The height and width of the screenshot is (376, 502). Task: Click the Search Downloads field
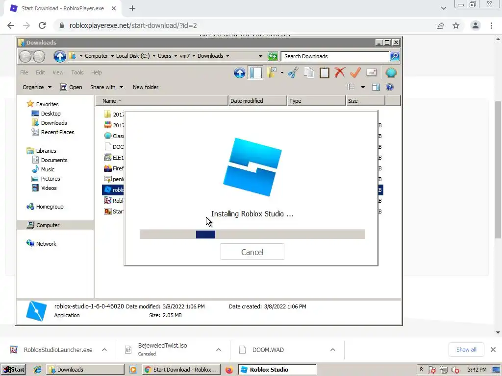[335, 56]
